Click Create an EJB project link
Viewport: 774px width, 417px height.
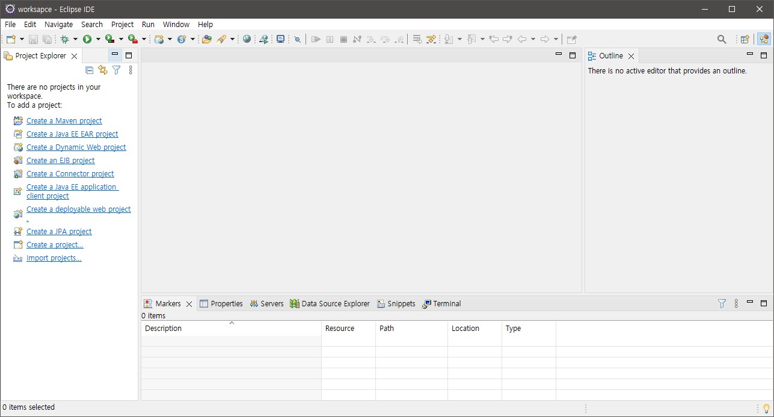61,161
